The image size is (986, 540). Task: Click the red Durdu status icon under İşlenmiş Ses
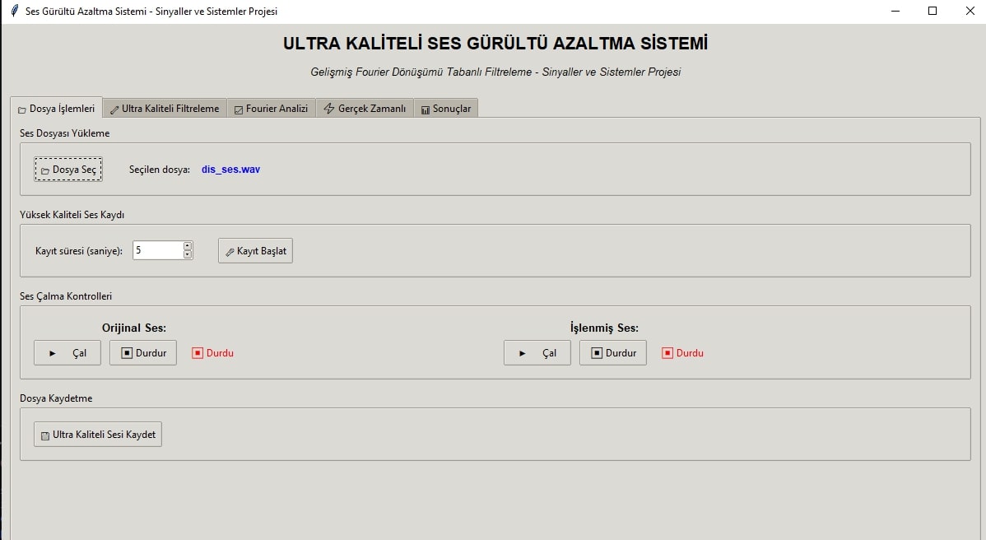point(667,353)
